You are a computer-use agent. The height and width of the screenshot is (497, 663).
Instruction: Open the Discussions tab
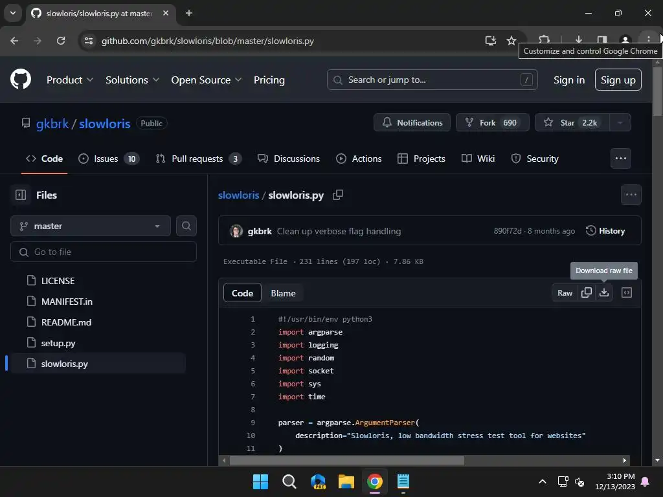coord(289,159)
